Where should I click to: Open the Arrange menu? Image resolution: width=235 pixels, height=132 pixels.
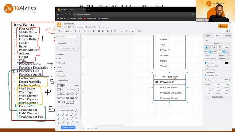point(81,27)
